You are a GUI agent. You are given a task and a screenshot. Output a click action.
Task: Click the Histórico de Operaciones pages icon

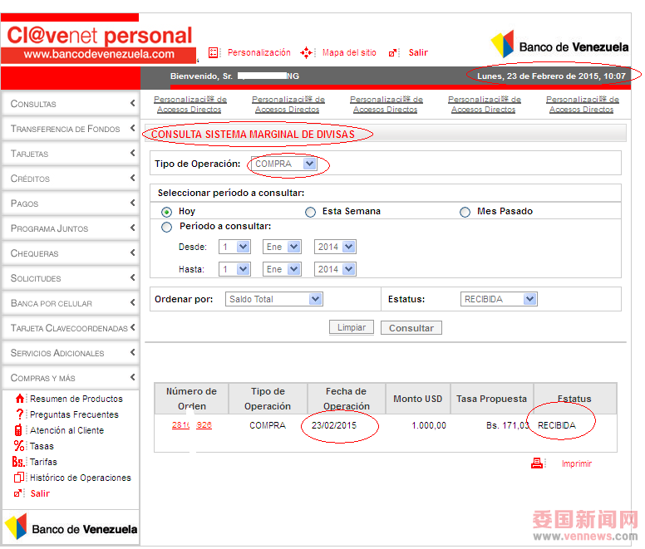click(19, 477)
